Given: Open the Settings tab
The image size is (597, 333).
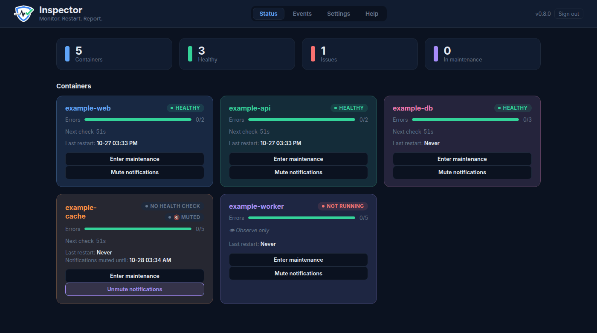Looking at the screenshot, I should pos(339,14).
